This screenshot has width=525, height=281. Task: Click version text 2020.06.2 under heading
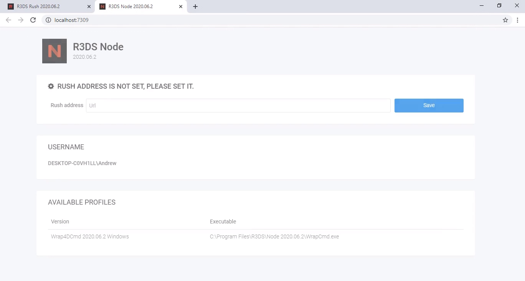tap(84, 57)
